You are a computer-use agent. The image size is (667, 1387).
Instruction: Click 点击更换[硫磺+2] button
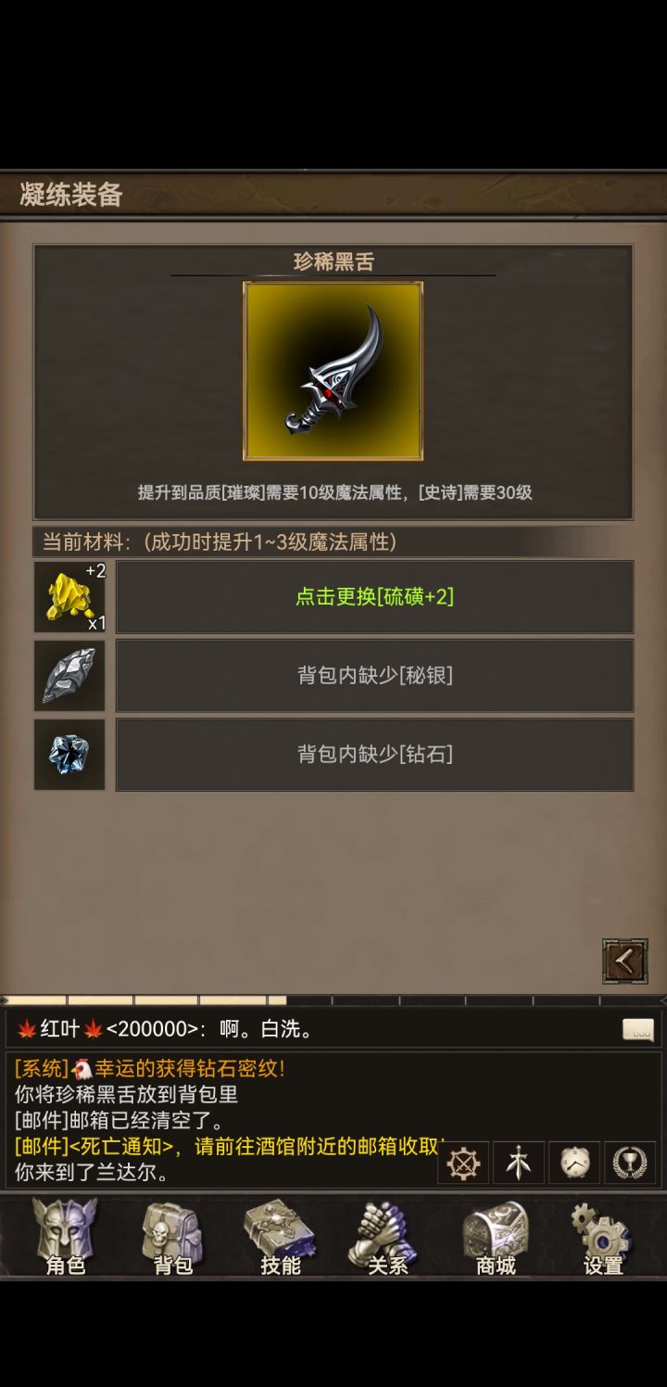(x=374, y=597)
